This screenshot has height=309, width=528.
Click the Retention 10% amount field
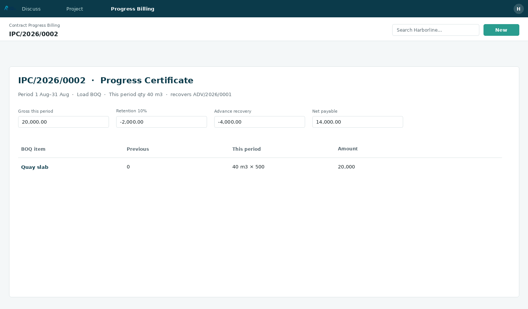[161, 122]
